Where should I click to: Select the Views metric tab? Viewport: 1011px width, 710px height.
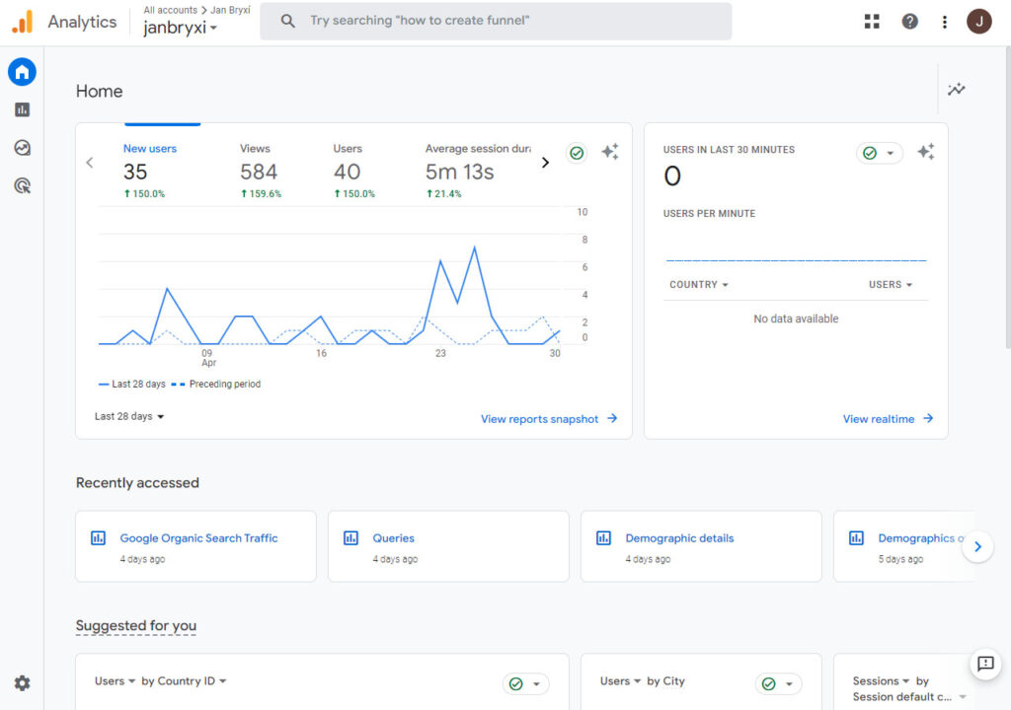(x=259, y=171)
